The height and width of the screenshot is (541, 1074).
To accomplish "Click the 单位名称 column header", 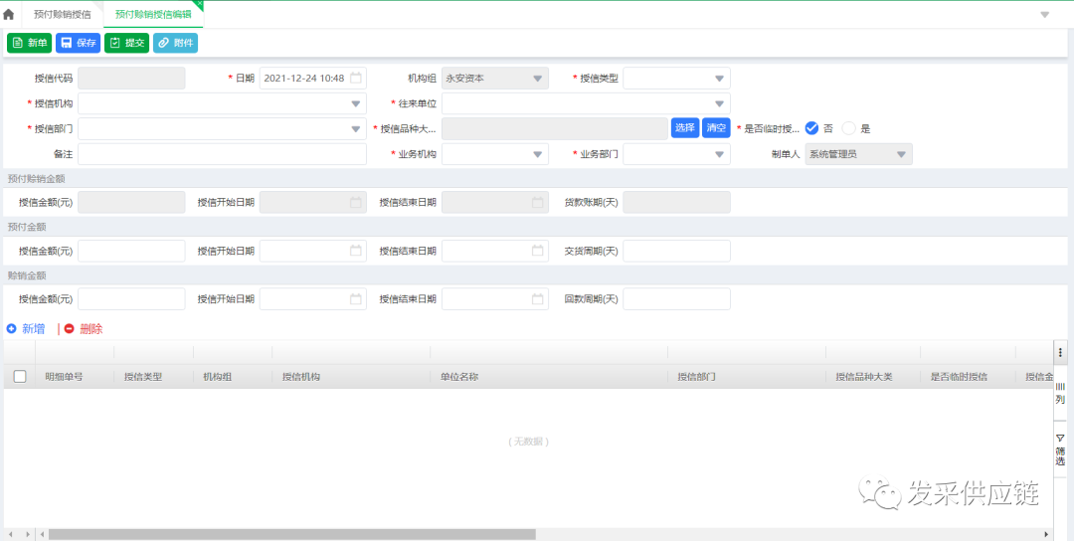I will [459, 377].
